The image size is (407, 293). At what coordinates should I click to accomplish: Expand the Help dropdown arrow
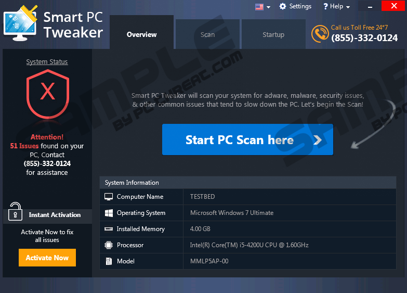(348, 7)
